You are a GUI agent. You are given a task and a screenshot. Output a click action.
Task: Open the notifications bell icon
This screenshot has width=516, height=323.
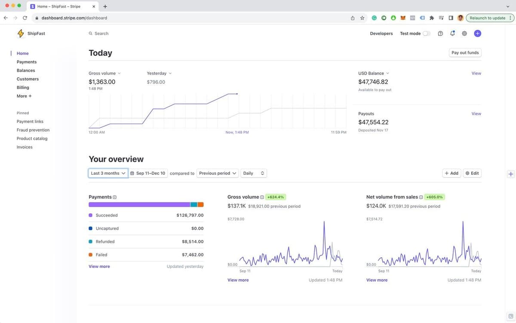(x=452, y=34)
